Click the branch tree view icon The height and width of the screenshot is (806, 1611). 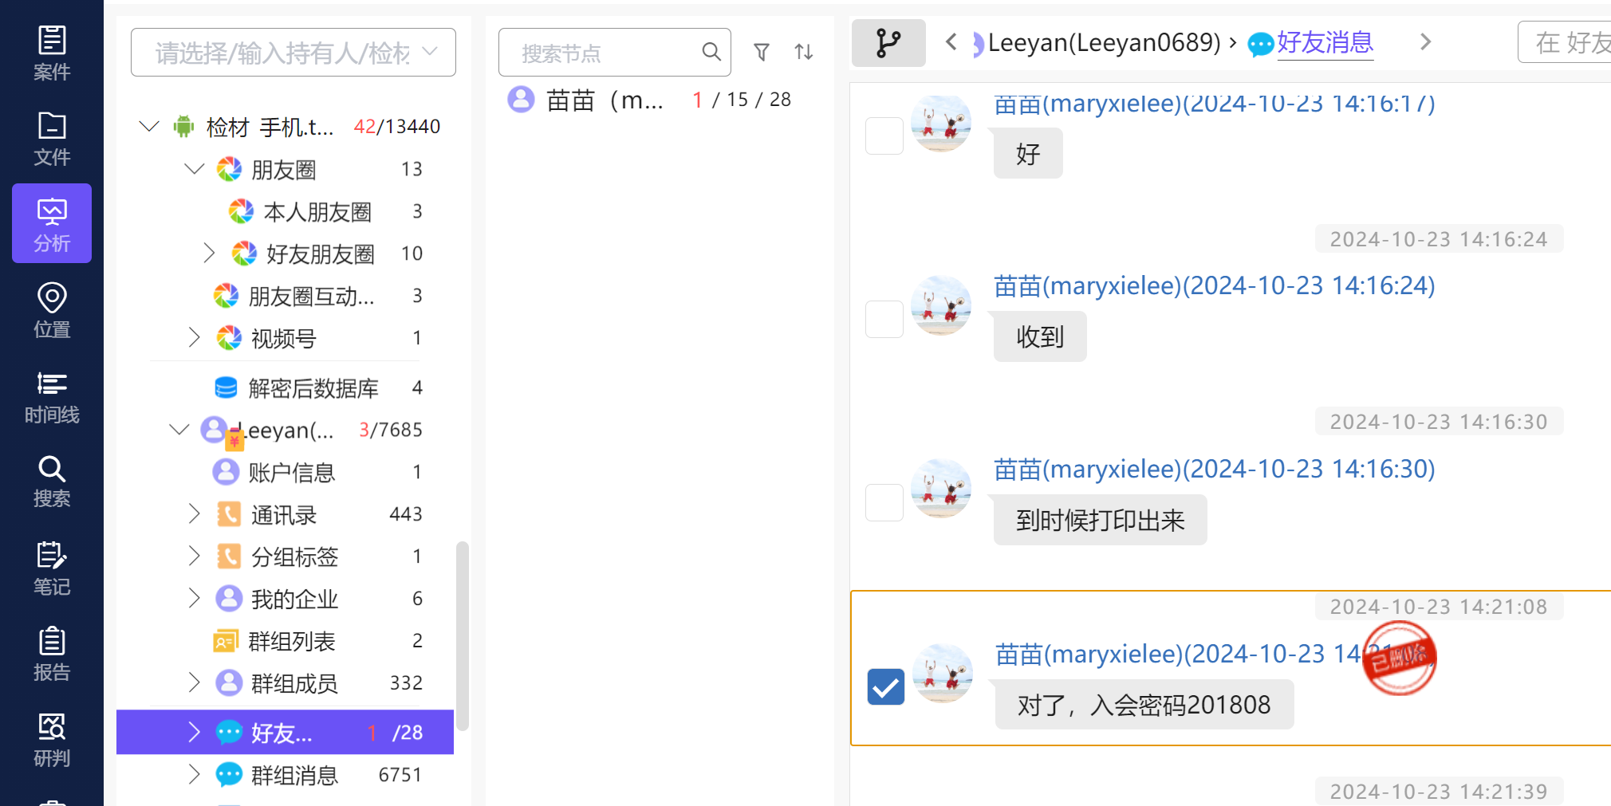pos(888,43)
